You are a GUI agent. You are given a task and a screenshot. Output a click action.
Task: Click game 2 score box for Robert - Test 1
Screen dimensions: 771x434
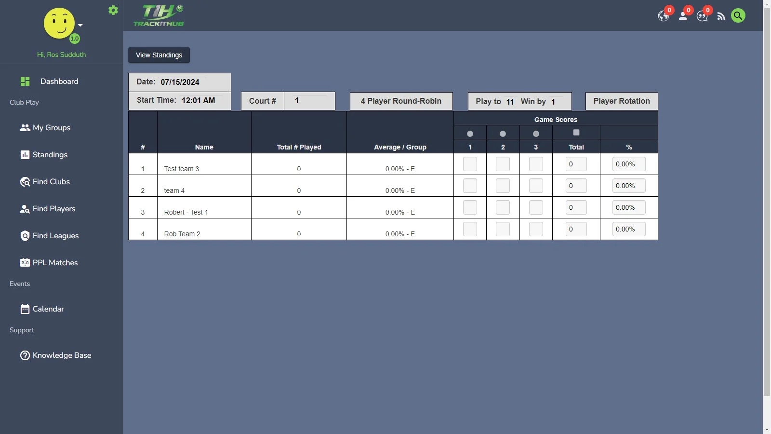pyautogui.click(x=503, y=207)
